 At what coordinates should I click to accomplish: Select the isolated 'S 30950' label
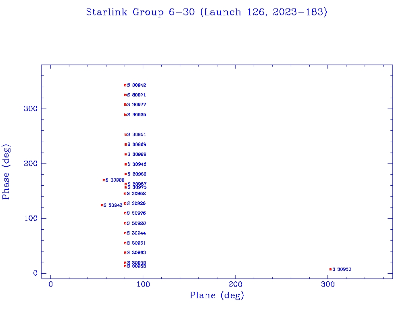(x=342, y=269)
